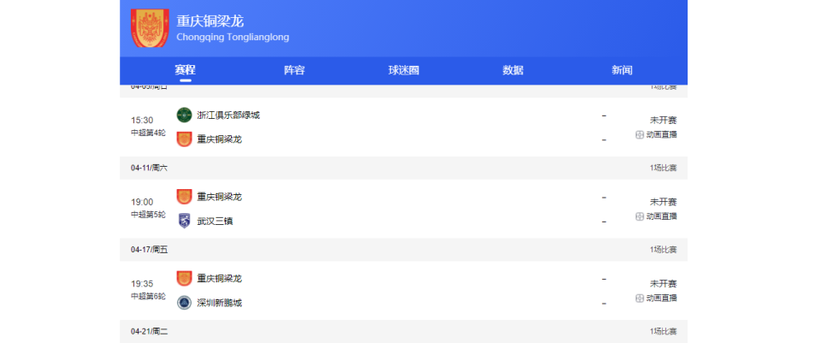Switch to the 阵容 lineup tab
The height and width of the screenshot is (343, 821).
[294, 70]
